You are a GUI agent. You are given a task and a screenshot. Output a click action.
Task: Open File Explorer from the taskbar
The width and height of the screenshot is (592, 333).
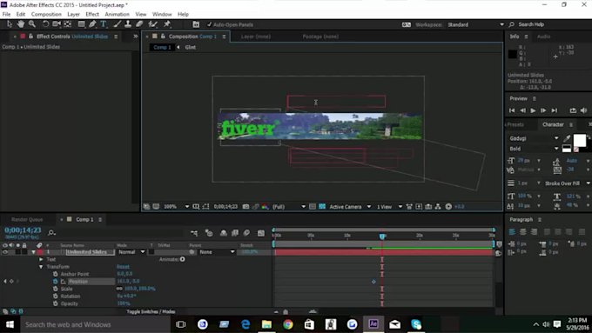pyautogui.click(x=266, y=324)
